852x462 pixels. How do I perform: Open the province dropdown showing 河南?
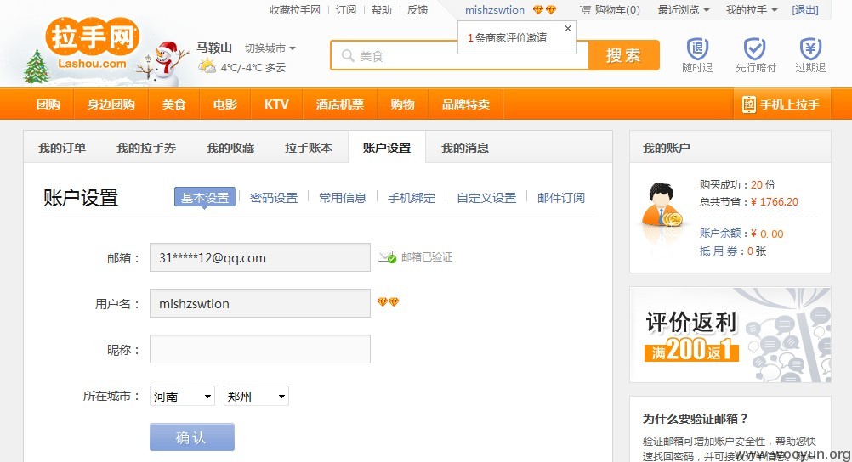182,396
